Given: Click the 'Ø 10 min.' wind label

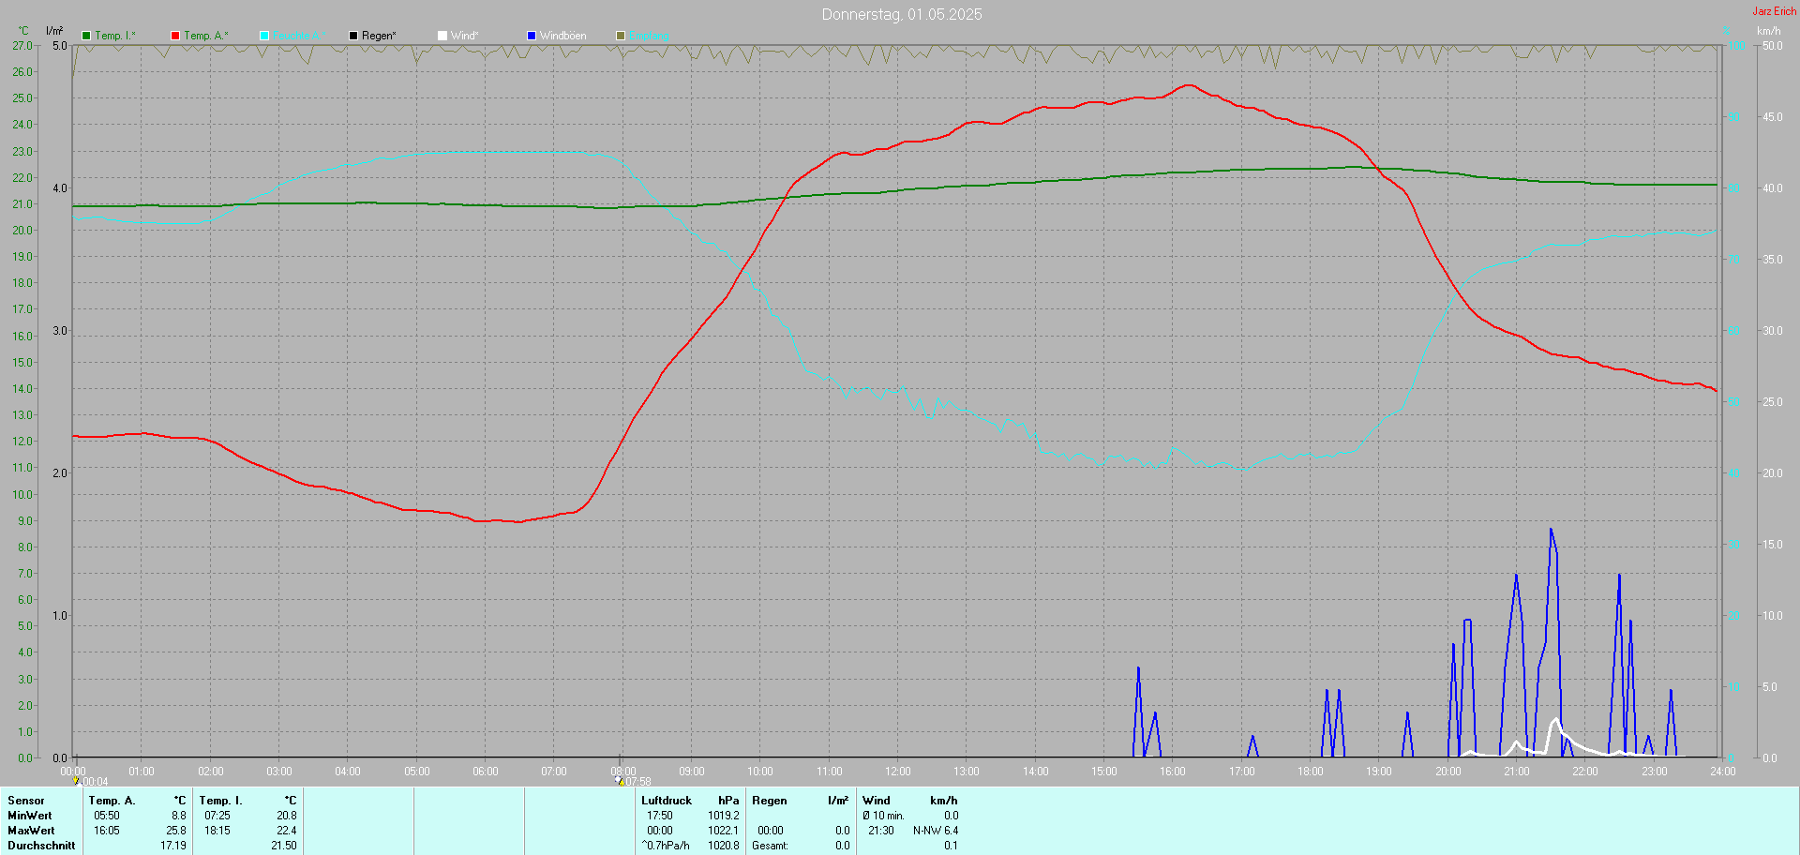Looking at the screenshot, I should click(883, 816).
